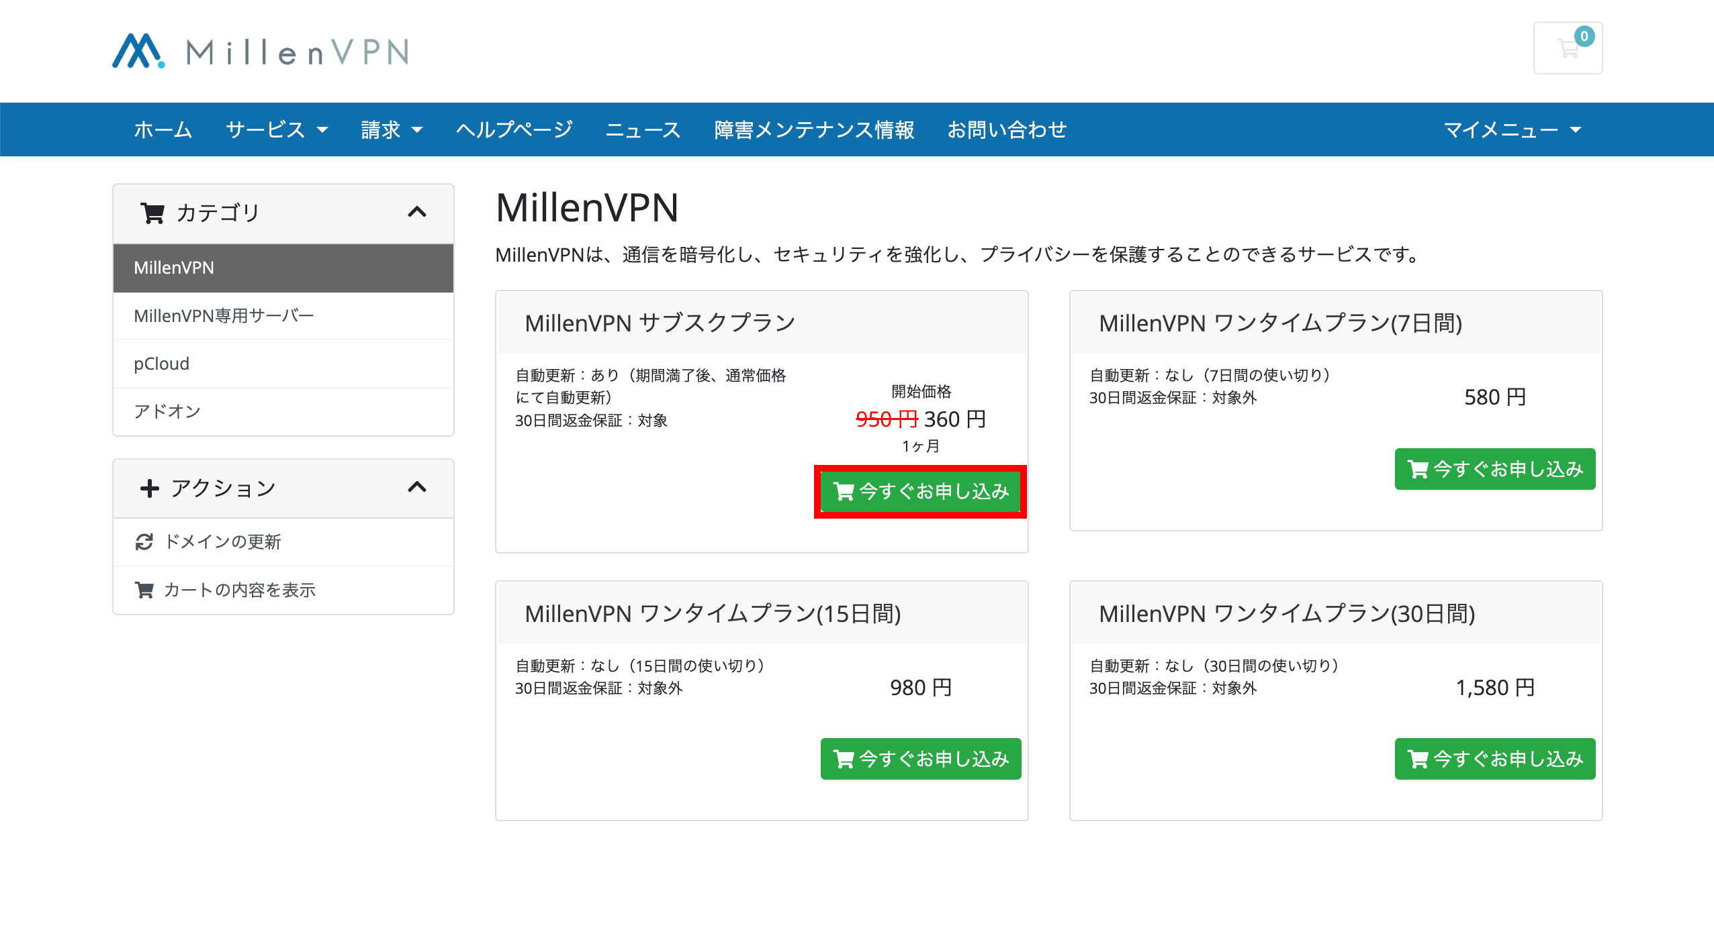Order the サブスクプラン with 今すぐお申し込み
The width and height of the screenshot is (1714, 942).
click(x=921, y=492)
